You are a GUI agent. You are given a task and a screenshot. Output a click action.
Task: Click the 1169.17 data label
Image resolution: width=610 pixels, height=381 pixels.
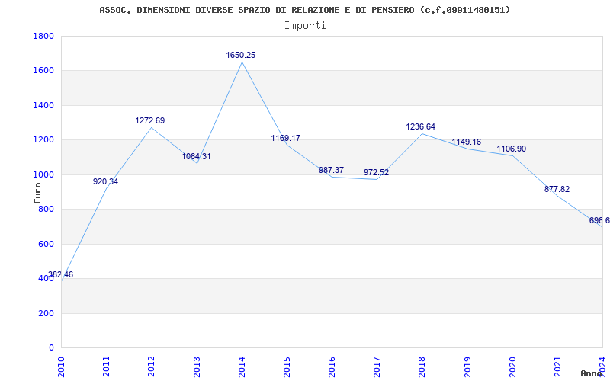point(286,139)
